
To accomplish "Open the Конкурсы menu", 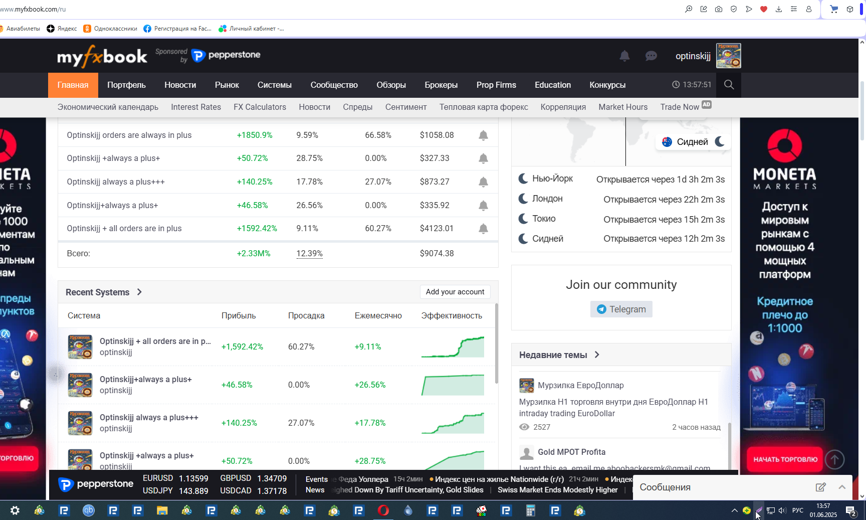I will pyautogui.click(x=607, y=85).
